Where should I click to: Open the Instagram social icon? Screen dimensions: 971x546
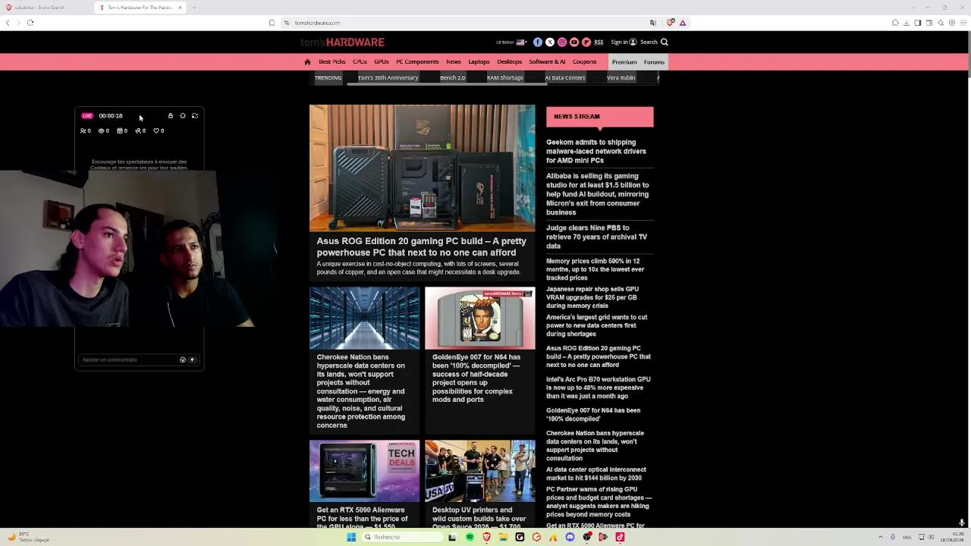(562, 42)
